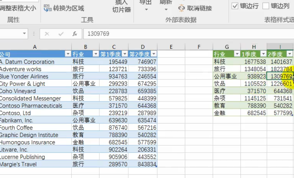Screen dimensions: 294x178
Task: Select the cell Fabrikam, Inc.
Action: (35, 120)
